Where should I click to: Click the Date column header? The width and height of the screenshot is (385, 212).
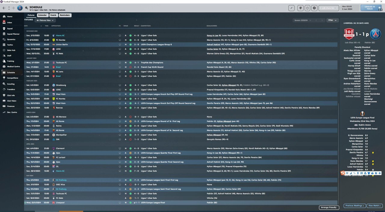pos(26,26)
